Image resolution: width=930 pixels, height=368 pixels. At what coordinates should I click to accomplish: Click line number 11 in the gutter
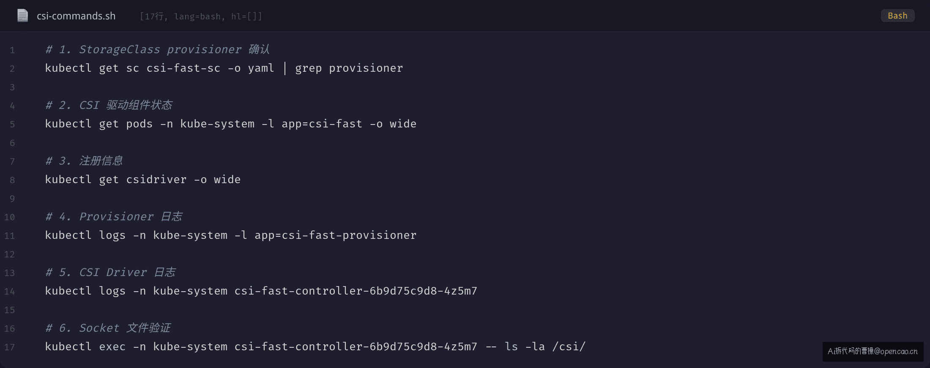pyautogui.click(x=9, y=236)
